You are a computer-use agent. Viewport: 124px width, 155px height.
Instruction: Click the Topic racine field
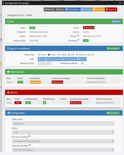(x=63, y=124)
